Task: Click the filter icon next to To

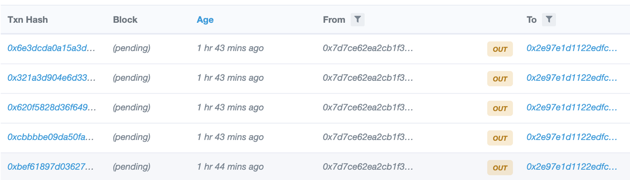Action: click(549, 20)
